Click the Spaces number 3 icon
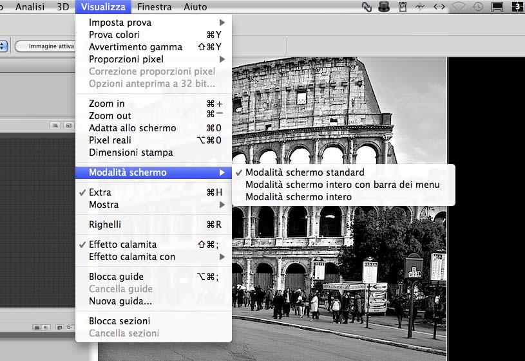525x361 pixels. point(517,6)
